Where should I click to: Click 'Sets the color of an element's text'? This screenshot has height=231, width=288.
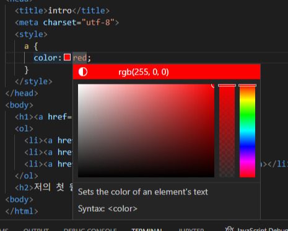(143, 192)
